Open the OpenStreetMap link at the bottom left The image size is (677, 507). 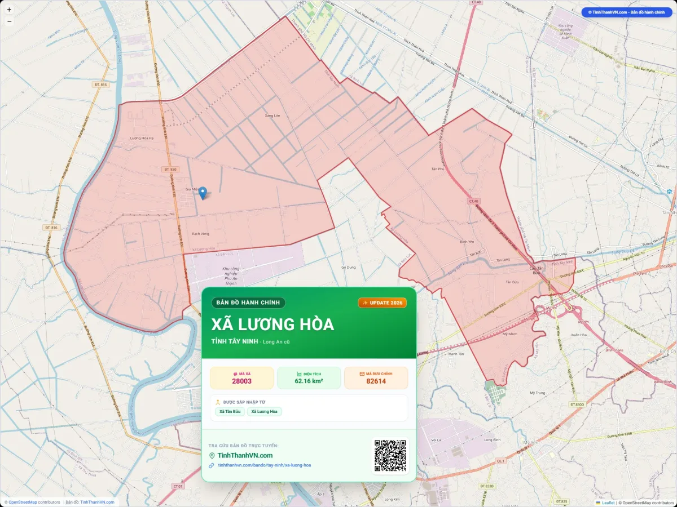click(23, 502)
